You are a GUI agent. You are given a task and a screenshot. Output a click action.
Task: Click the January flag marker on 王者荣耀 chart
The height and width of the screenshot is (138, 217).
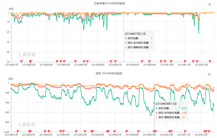22,62
